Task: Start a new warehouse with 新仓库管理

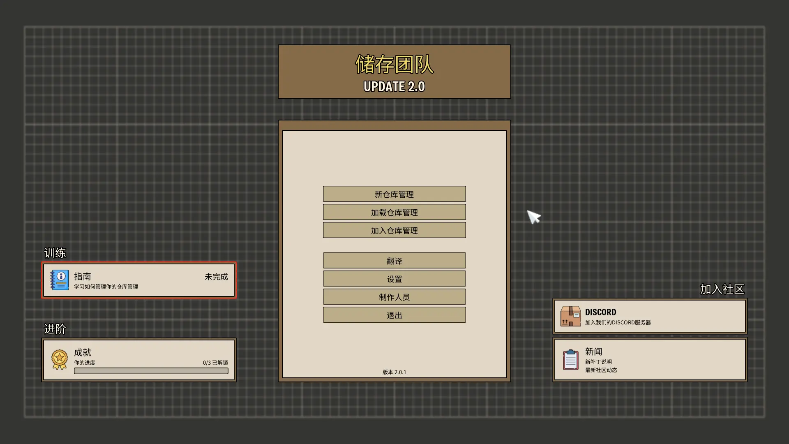Action: (x=394, y=194)
